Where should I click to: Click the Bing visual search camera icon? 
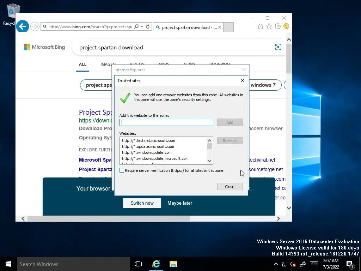(278, 47)
